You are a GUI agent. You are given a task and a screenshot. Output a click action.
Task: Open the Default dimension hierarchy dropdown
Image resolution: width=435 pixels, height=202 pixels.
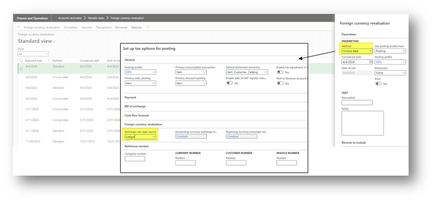(x=247, y=72)
